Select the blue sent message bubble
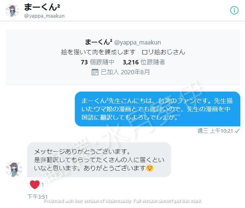The image size is (245, 208). (x=158, y=109)
